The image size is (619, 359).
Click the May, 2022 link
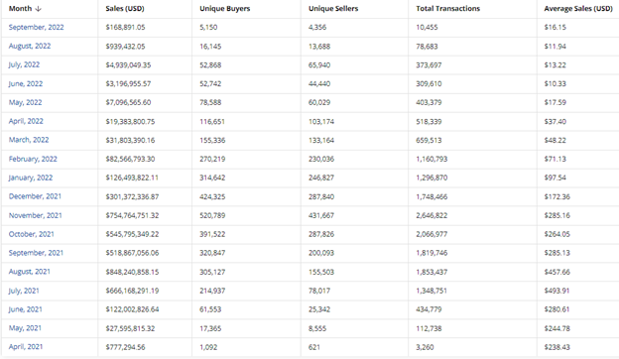coord(25,102)
